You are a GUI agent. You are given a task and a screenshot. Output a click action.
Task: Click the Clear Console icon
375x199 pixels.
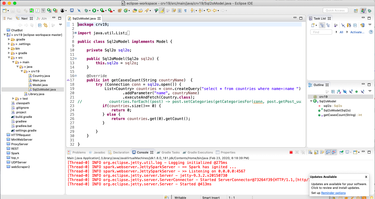[310, 152]
